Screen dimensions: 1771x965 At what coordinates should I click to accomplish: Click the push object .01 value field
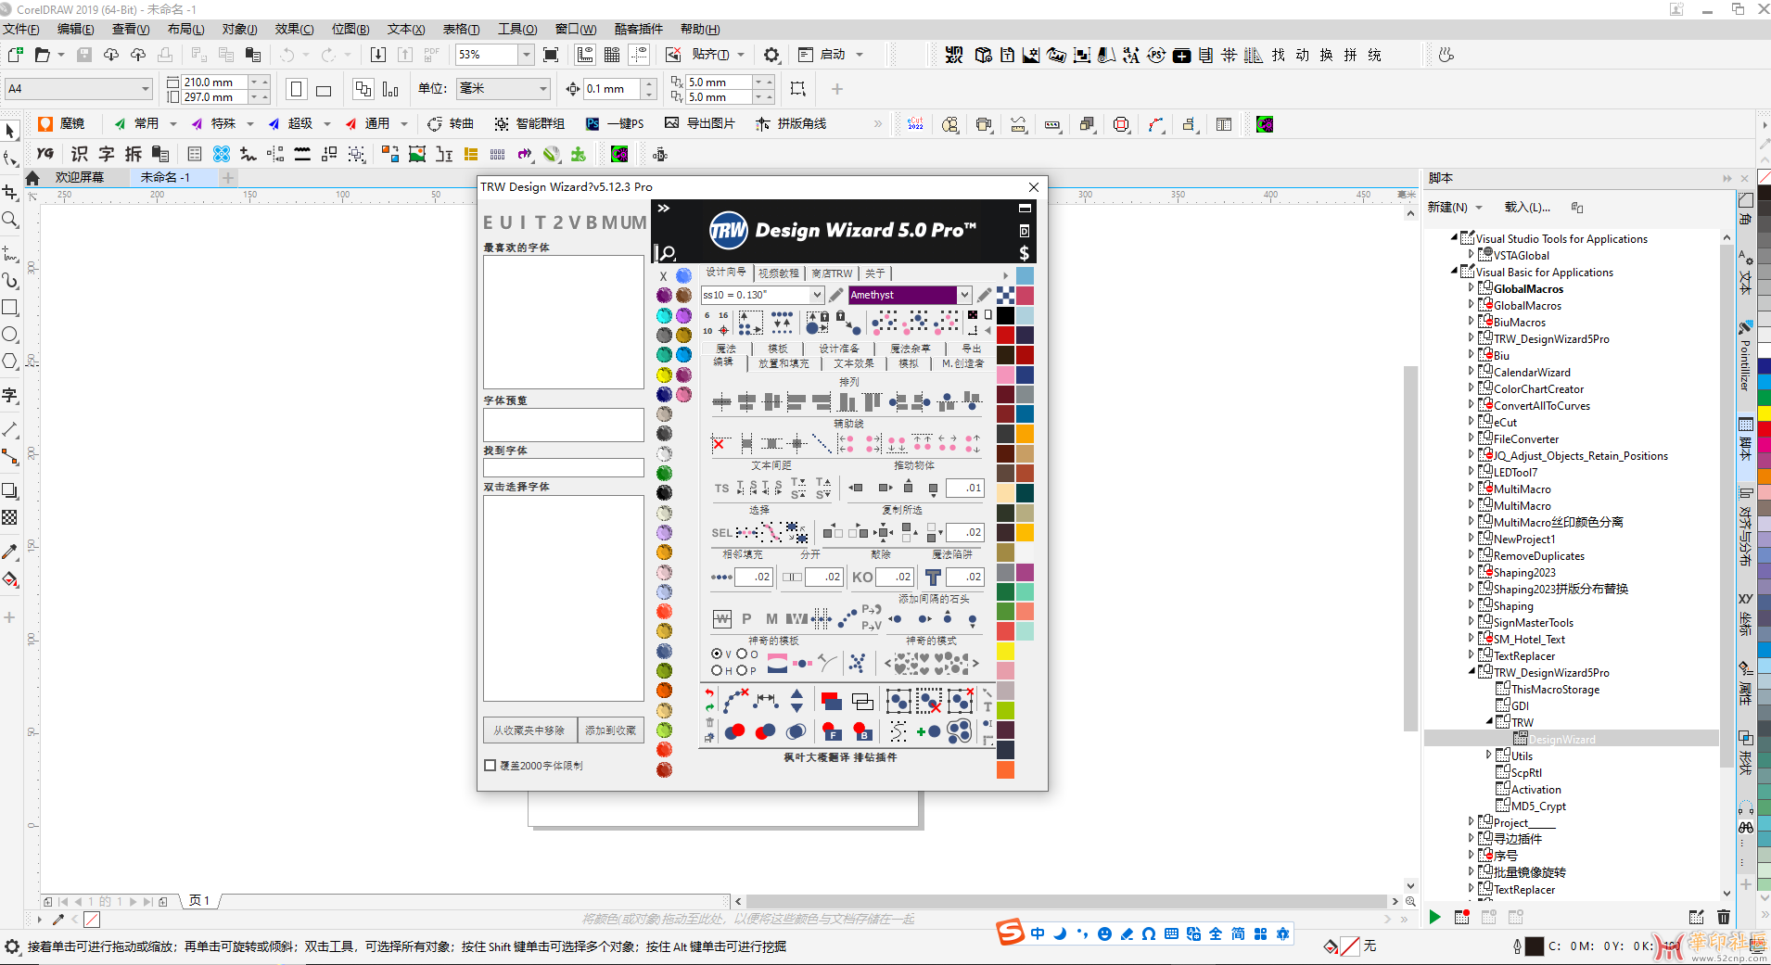point(965,488)
